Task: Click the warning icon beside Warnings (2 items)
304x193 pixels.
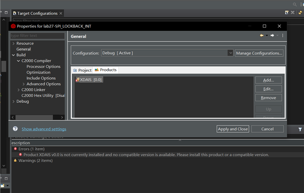Action: [15, 160]
